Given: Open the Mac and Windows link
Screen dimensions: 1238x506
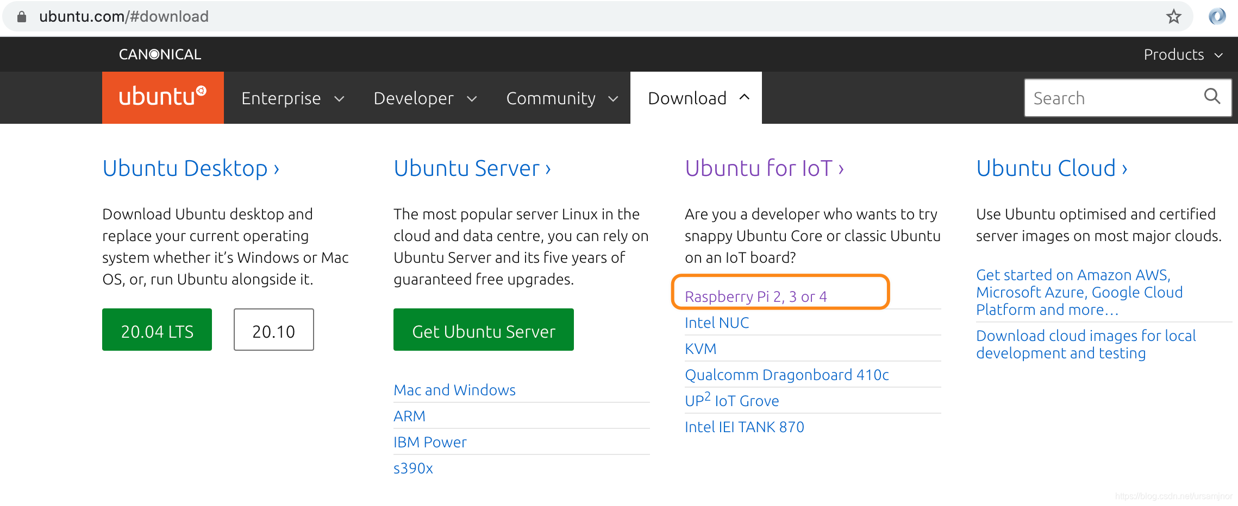Looking at the screenshot, I should (454, 390).
